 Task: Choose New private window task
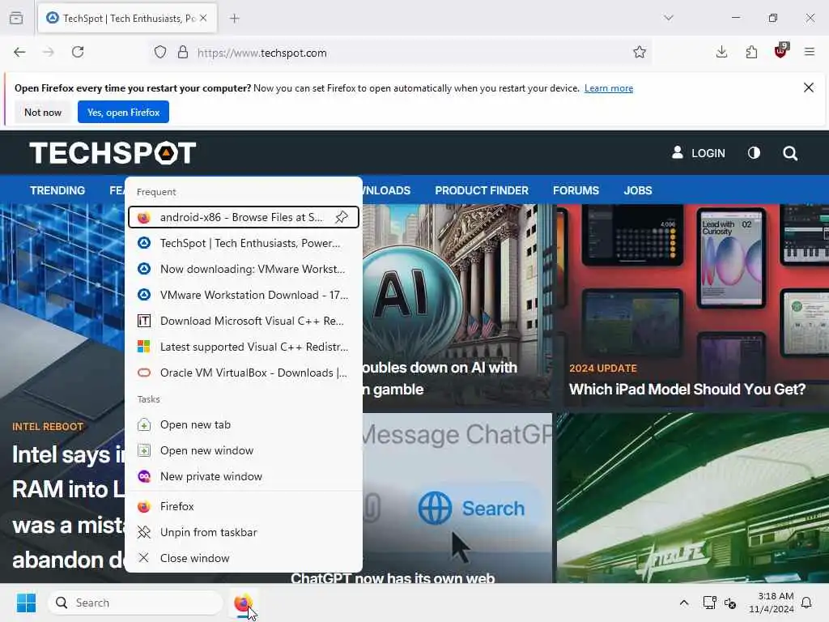click(243, 476)
